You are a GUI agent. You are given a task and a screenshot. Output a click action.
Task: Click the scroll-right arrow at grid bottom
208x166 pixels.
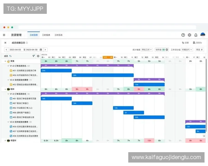point(204,136)
